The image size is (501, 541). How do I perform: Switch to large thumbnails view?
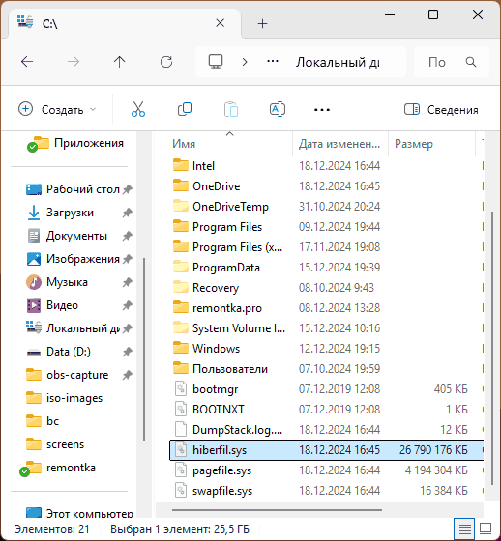[486, 528]
